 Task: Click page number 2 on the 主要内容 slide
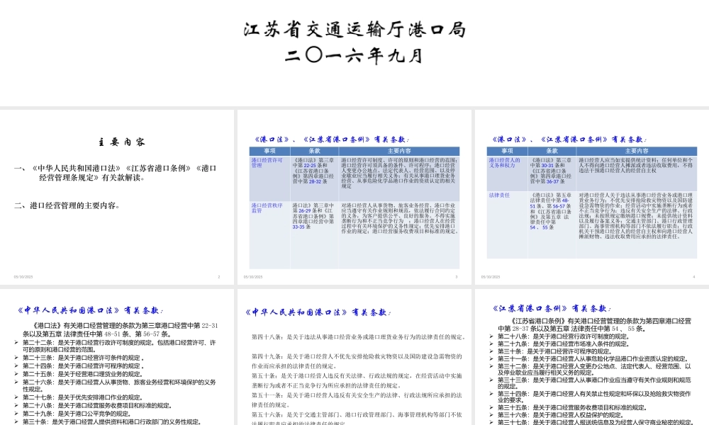tap(219, 277)
